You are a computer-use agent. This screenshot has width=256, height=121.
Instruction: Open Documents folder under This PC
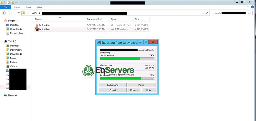pos(16,50)
